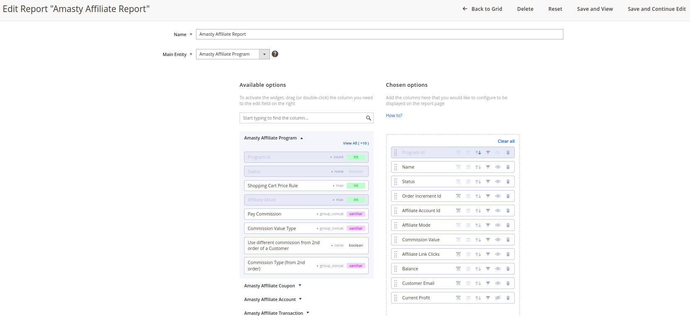This screenshot has width=690, height=316.
Task: Click Clear all in chosen options
Action: pos(506,141)
